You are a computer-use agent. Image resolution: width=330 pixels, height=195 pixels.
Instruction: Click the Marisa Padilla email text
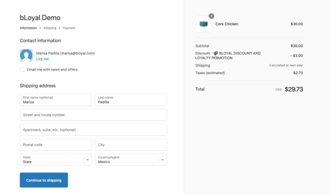65,53
